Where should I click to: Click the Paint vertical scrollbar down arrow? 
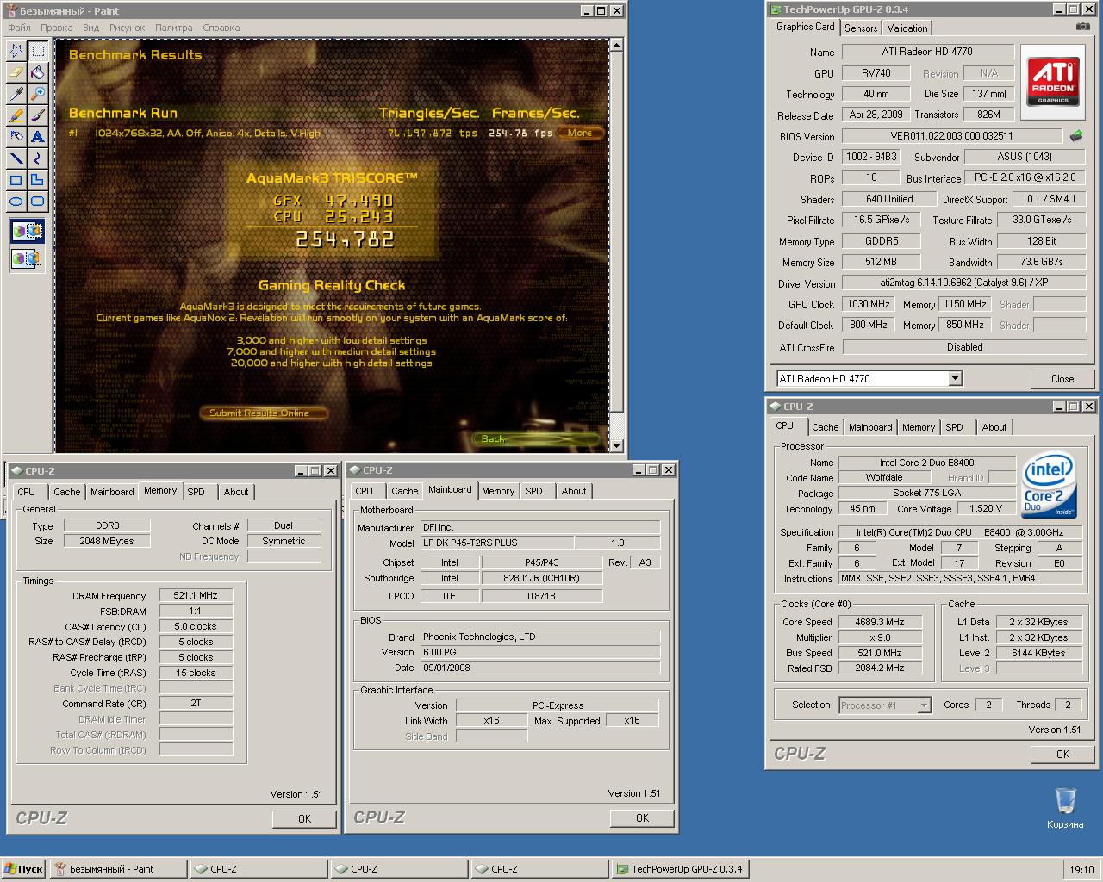click(x=615, y=445)
